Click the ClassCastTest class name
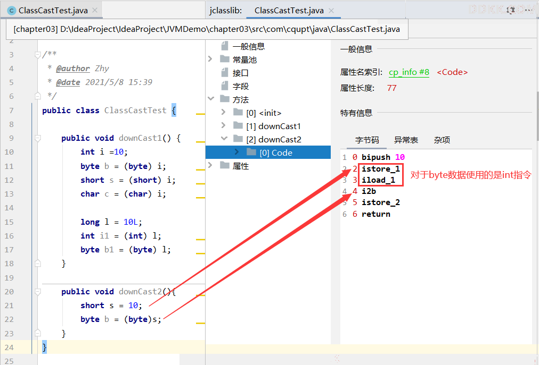Image resolution: width=539 pixels, height=365 pixels. (x=135, y=111)
